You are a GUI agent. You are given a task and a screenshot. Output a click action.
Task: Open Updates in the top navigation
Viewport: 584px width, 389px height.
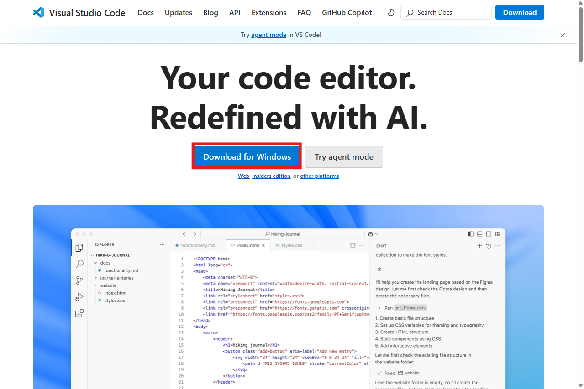pos(179,13)
